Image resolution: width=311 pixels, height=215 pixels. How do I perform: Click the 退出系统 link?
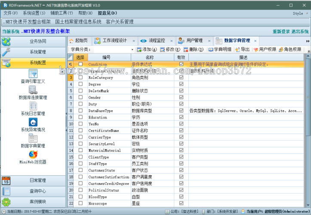(x=300, y=31)
